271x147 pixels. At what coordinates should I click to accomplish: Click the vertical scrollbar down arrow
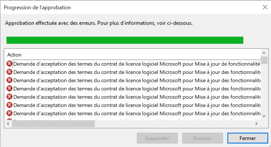coord(264,116)
